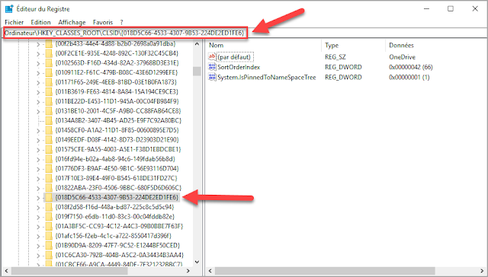
Task: Select the SortOrderIndex DWORD icon
Action: [212, 67]
